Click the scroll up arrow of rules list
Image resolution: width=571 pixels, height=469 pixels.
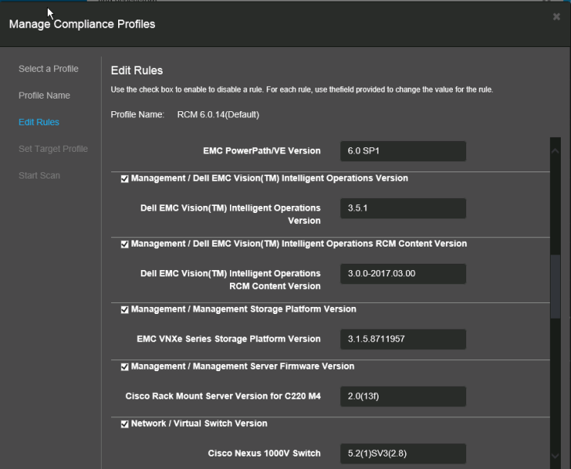pos(555,150)
